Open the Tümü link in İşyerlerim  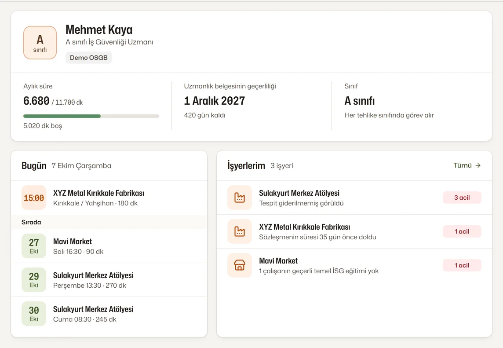467,165
